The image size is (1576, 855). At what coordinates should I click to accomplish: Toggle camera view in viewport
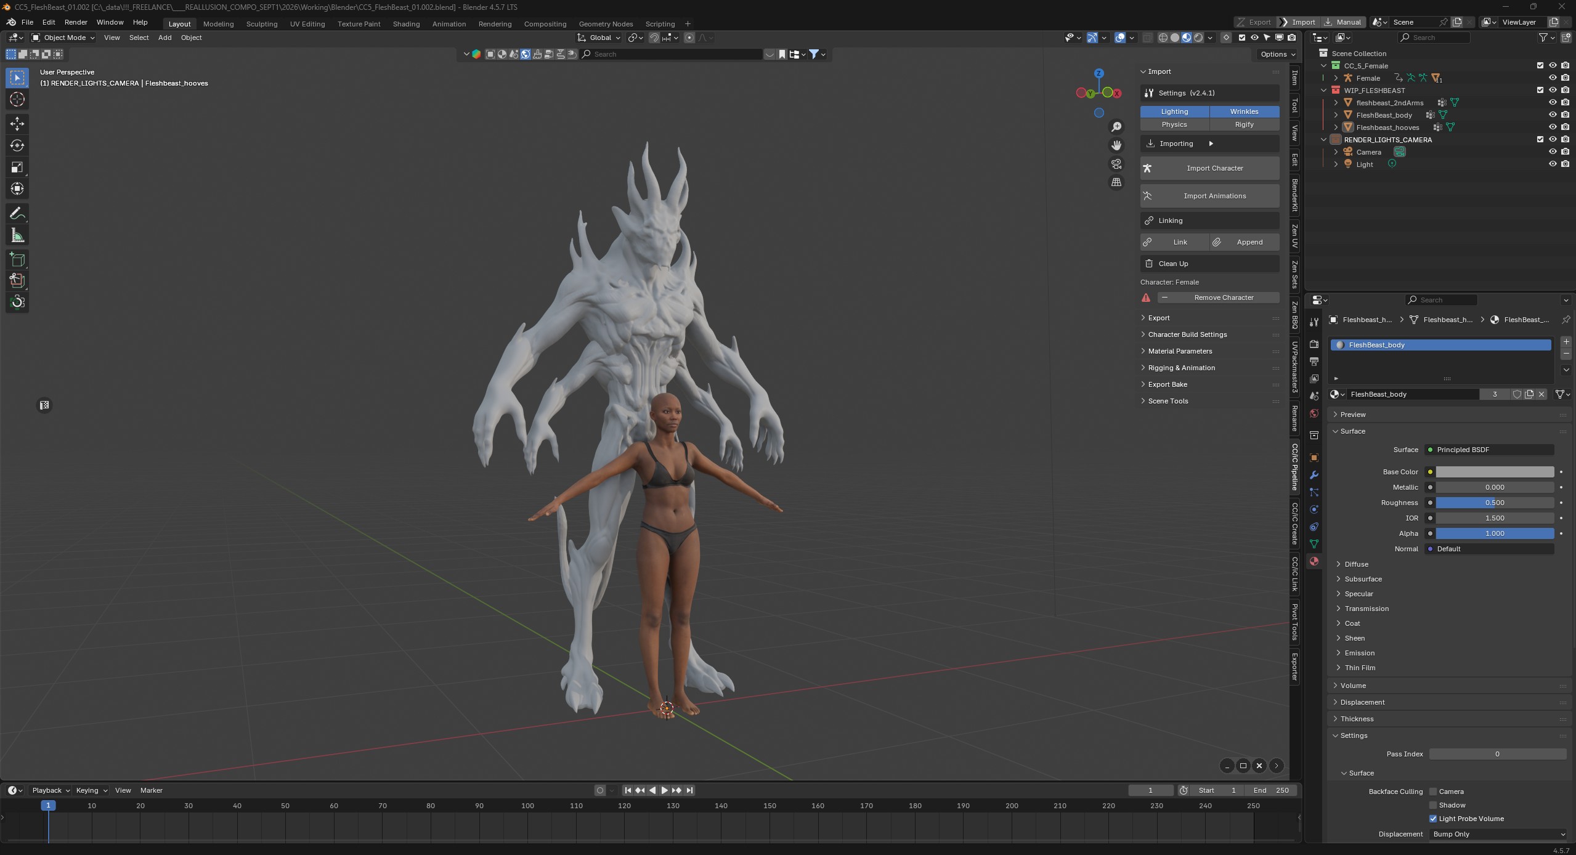(x=1116, y=164)
